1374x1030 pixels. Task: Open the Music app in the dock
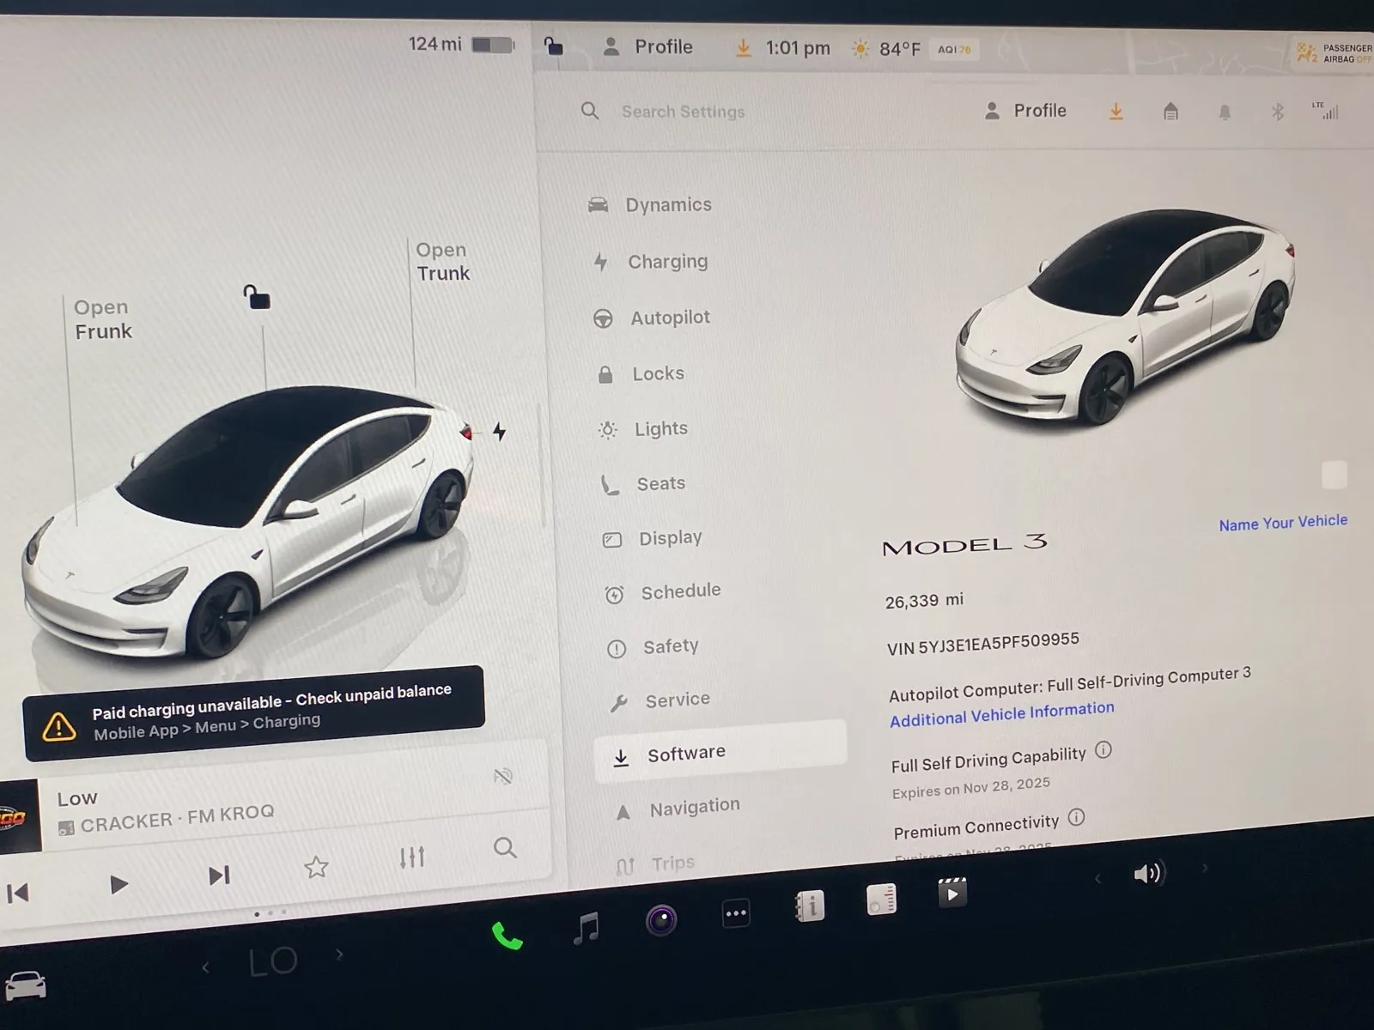click(x=587, y=928)
